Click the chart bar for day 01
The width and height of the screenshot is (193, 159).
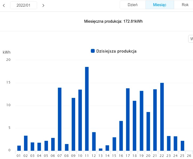pos(19,148)
